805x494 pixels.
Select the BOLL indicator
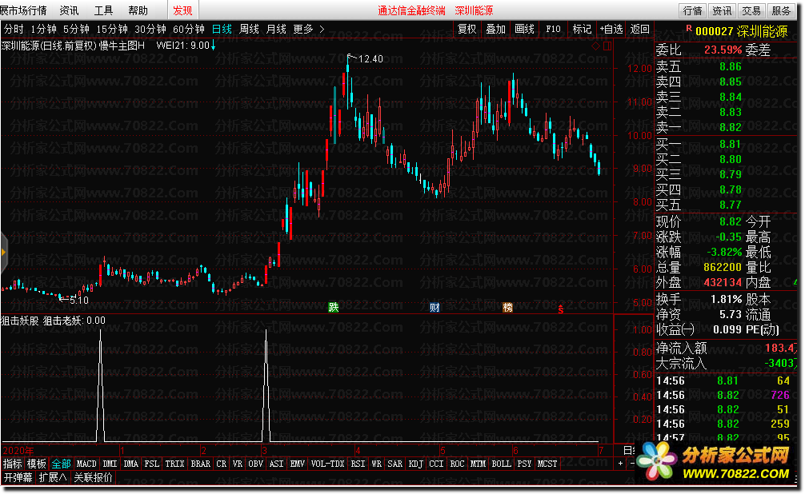tap(501, 464)
